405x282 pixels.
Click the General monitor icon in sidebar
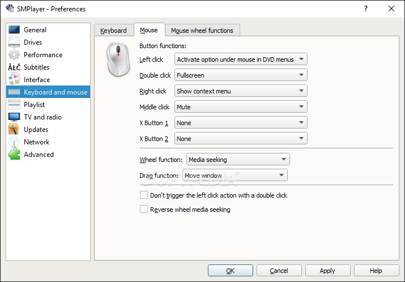[14, 29]
